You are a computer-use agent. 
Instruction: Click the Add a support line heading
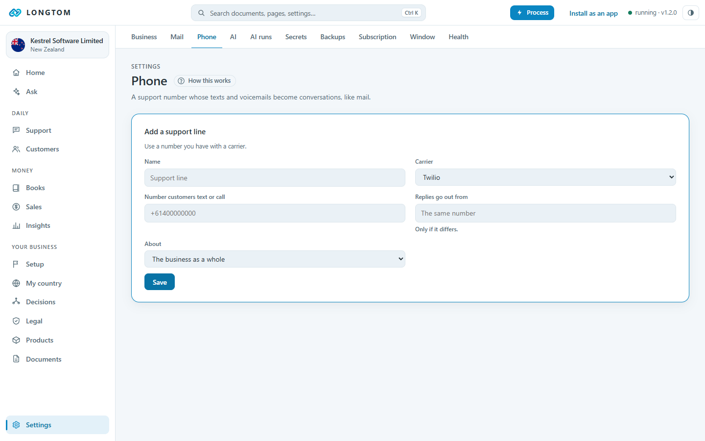(175, 132)
